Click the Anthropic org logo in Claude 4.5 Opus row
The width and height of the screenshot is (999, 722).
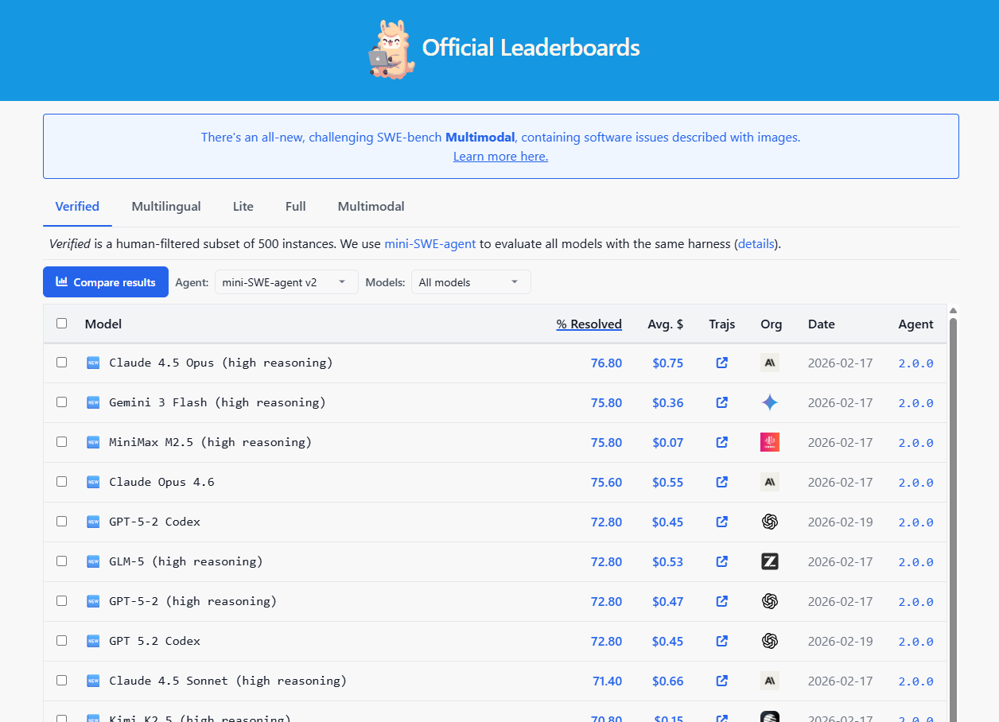point(770,363)
